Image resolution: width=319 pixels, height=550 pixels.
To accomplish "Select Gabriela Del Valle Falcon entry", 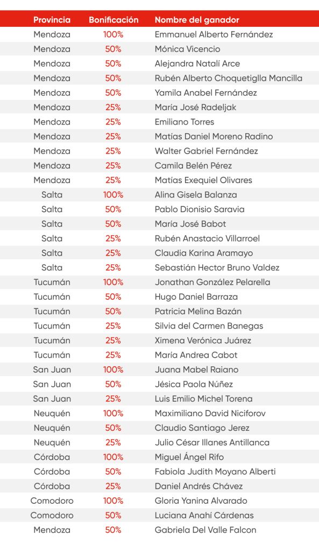I will coord(205,530).
